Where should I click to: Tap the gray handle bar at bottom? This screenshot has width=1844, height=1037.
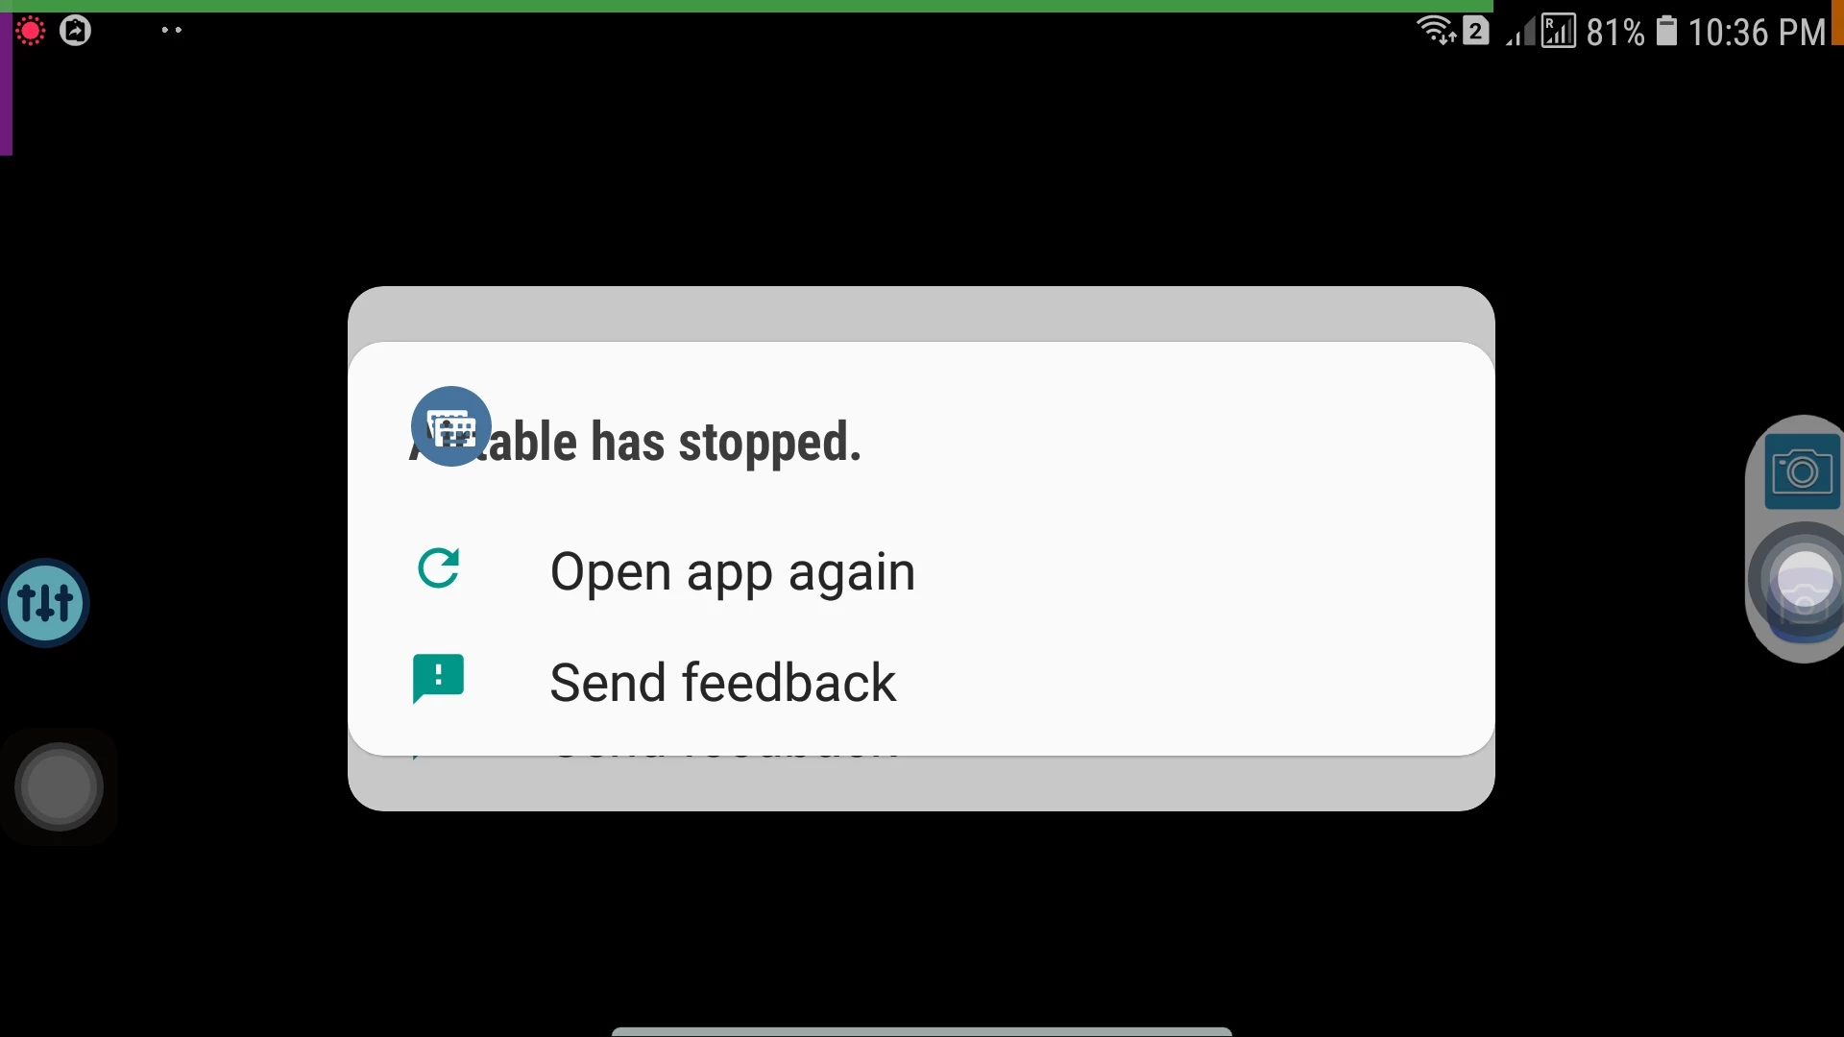click(922, 1032)
